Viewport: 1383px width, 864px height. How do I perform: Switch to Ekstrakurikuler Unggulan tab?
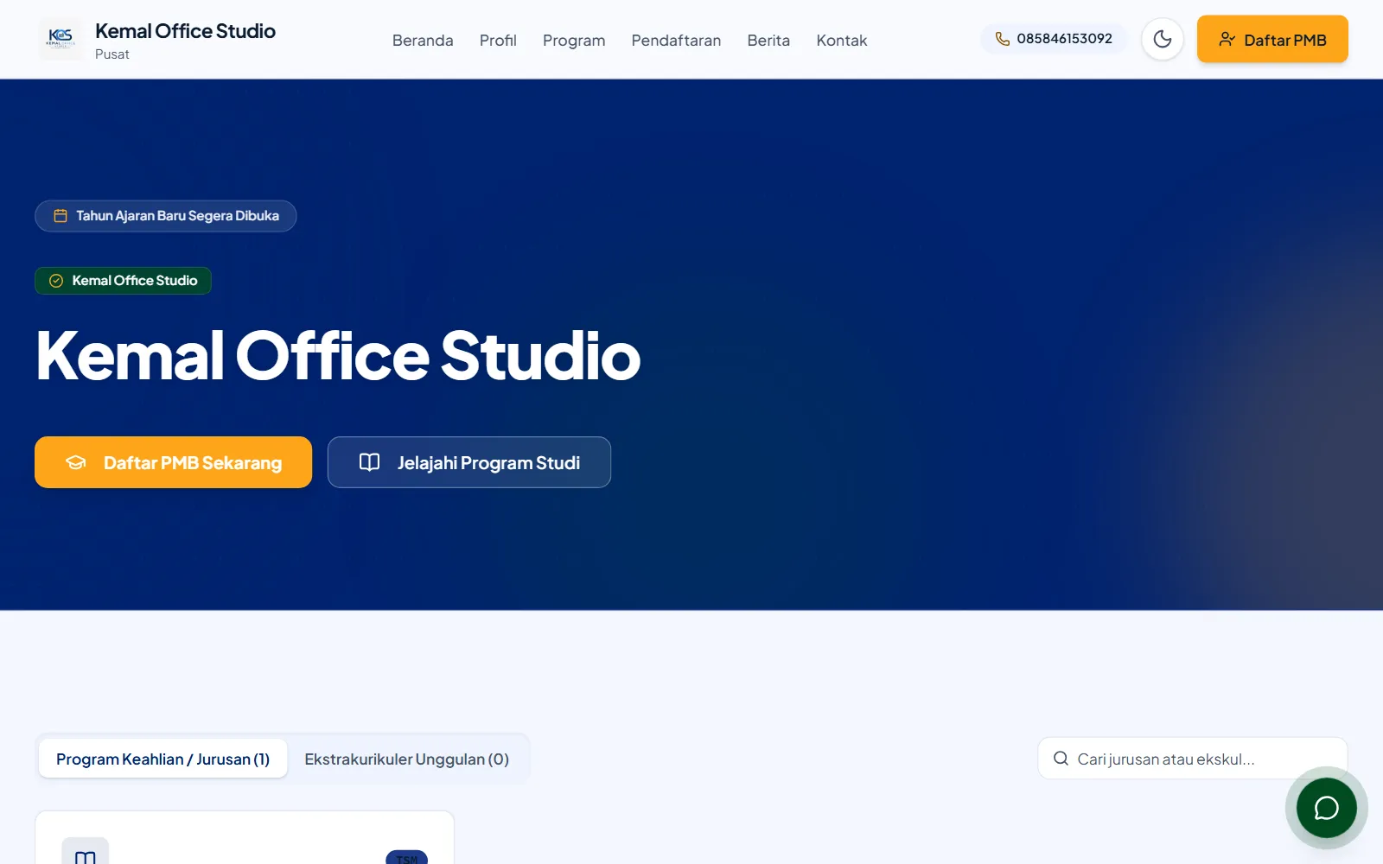407,759
